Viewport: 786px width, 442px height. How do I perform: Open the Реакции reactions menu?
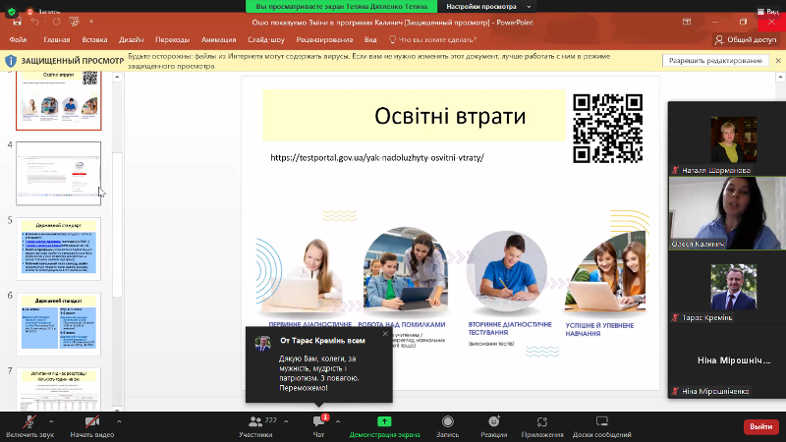point(493,421)
